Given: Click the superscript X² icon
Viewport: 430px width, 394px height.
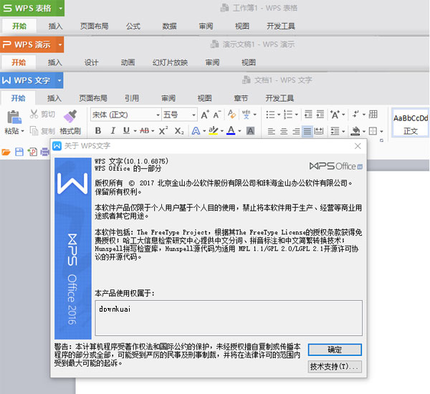Looking at the screenshot, I should [163, 131].
